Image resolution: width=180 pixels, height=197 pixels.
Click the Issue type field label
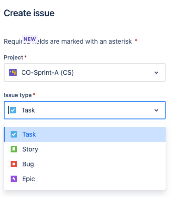click(18, 95)
